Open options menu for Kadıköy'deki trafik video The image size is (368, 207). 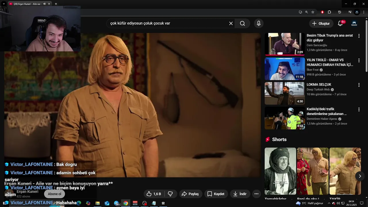point(359,110)
